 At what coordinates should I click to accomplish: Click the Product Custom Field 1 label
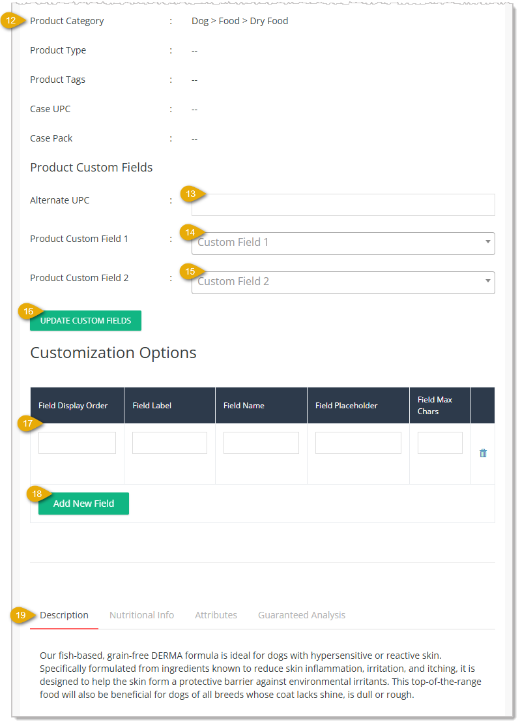click(x=79, y=239)
